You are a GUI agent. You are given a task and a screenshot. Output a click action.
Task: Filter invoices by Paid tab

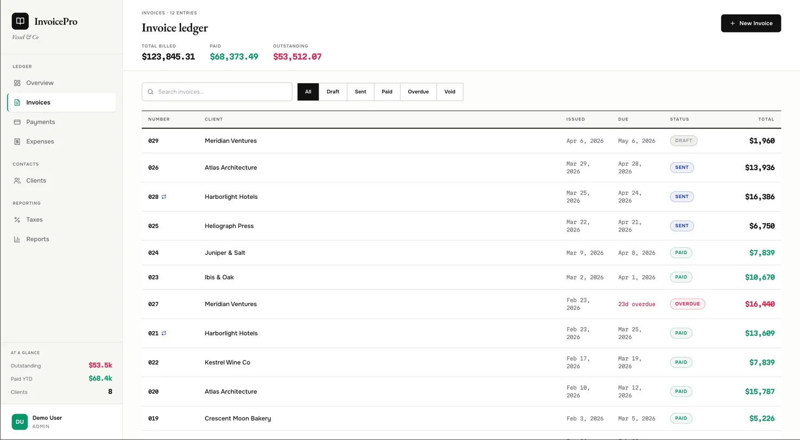point(387,92)
